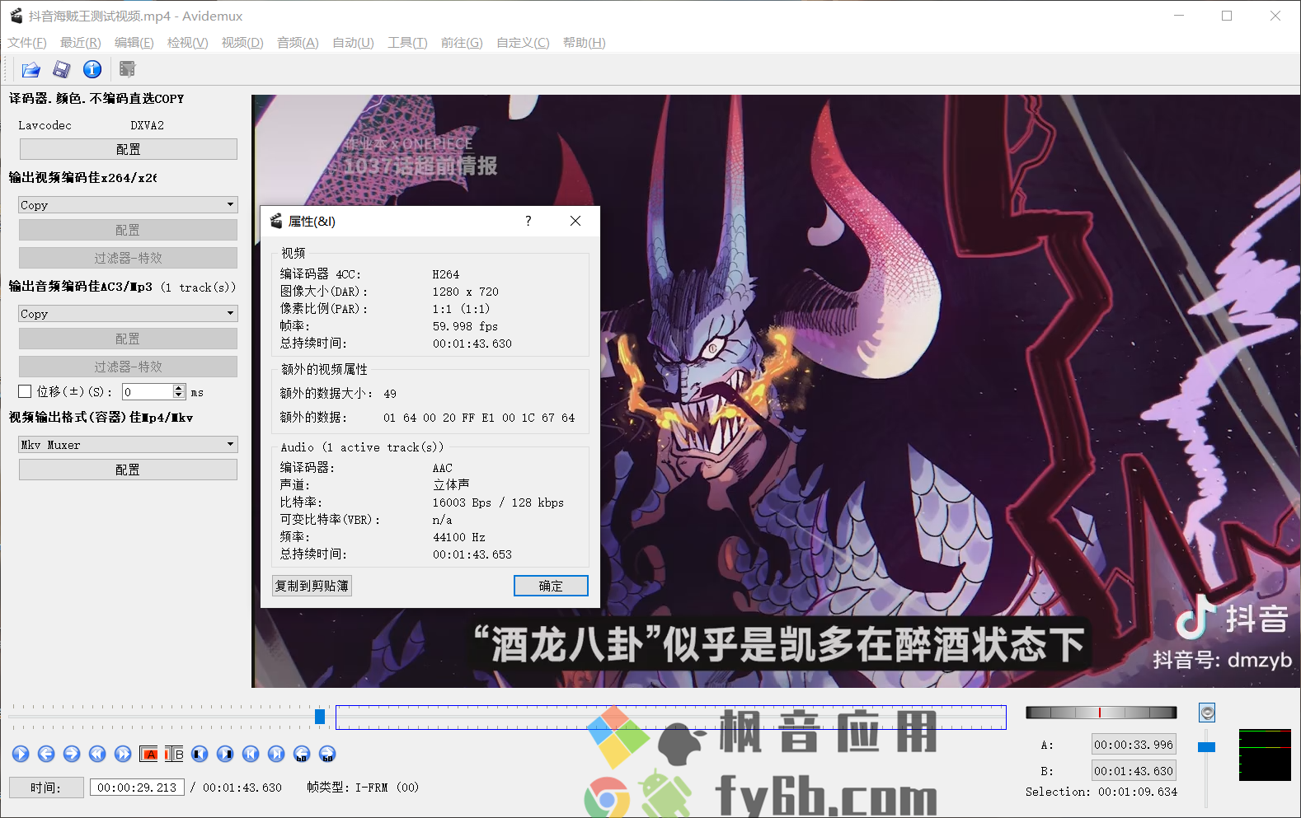Viewport: 1301px width, 818px height.
Task: Click the audio level VU meter
Action: 1265,755
